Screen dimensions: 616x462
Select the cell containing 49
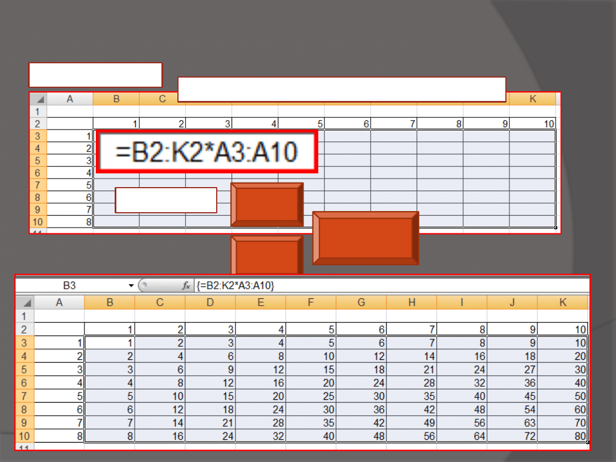pos(412,423)
